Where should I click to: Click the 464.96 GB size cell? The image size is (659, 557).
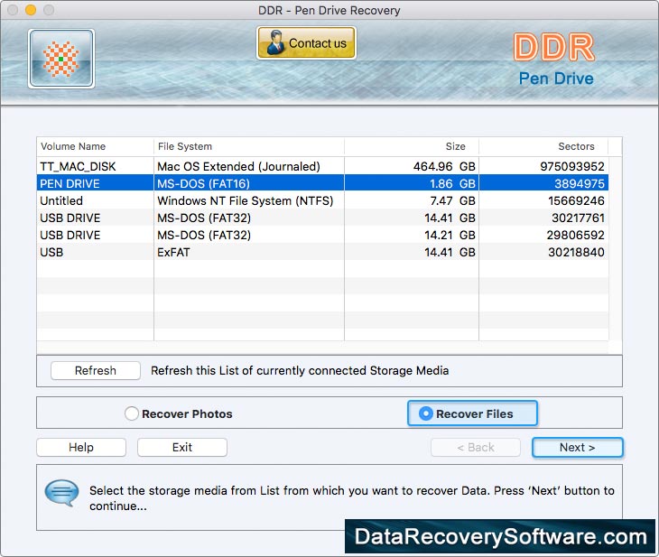tap(412, 166)
